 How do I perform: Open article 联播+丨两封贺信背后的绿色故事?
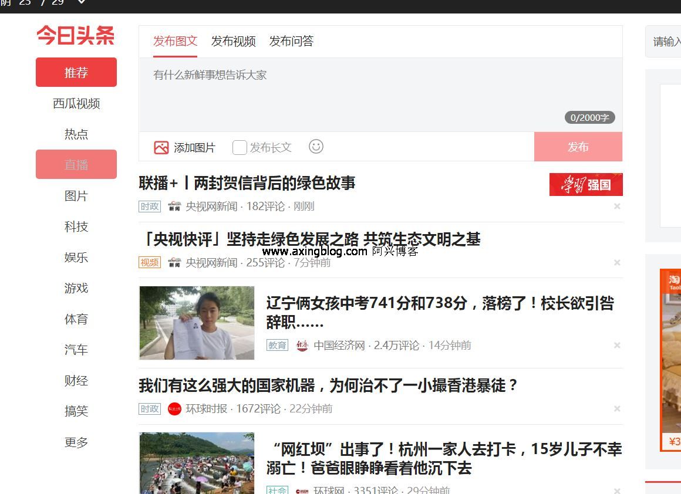[x=247, y=183]
